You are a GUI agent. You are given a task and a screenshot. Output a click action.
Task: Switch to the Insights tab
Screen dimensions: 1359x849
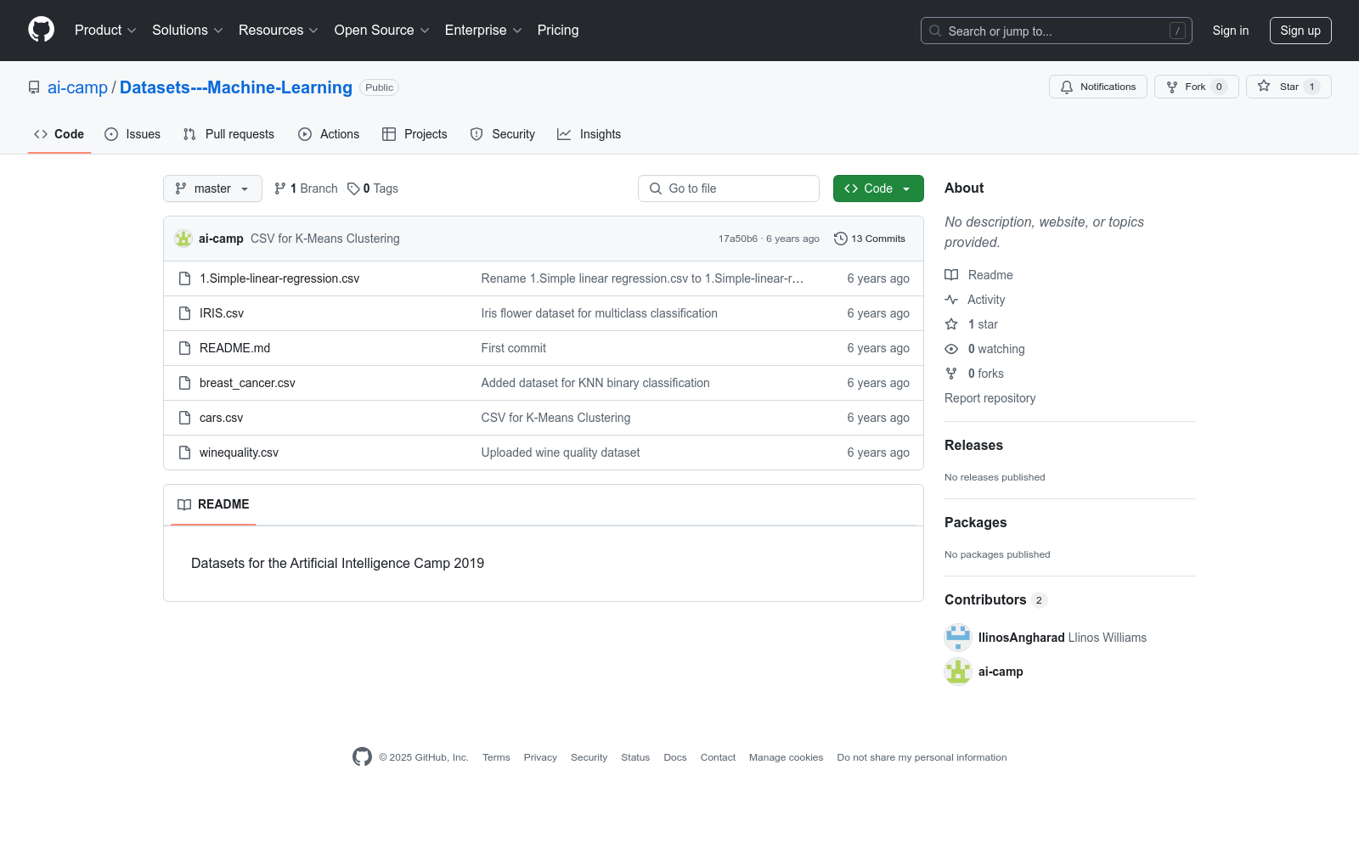(589, 134)
